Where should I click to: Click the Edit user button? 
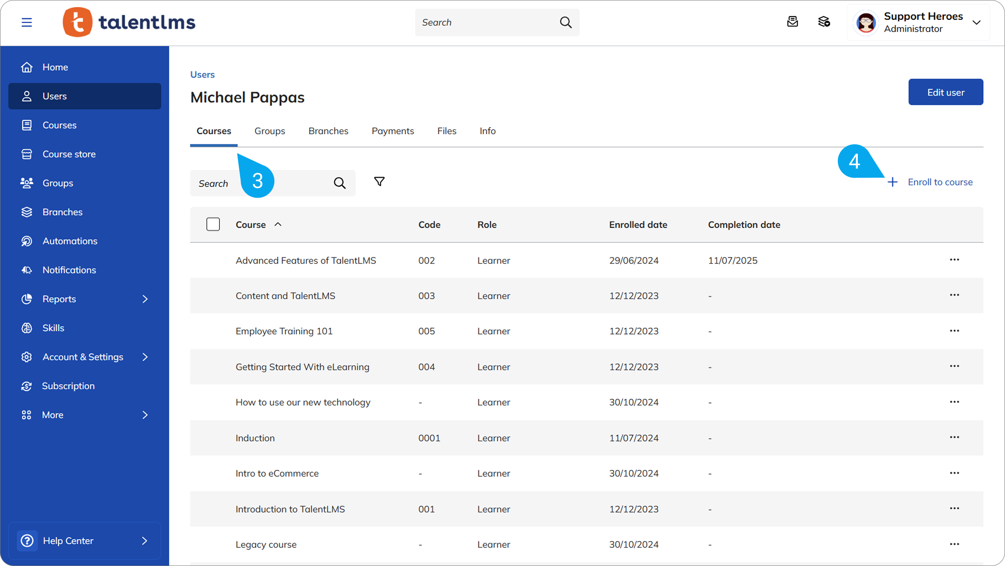coord(946,92)
